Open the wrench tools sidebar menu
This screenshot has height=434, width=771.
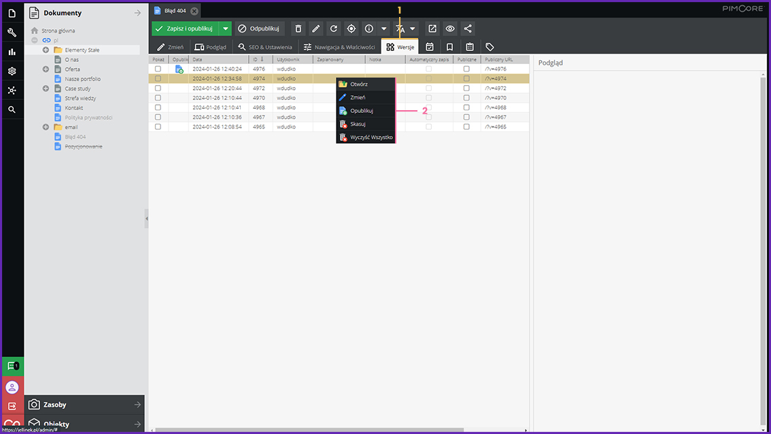(12, 33)
